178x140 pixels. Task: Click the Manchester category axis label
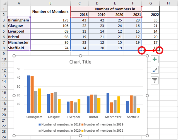(x=113, y=117)
